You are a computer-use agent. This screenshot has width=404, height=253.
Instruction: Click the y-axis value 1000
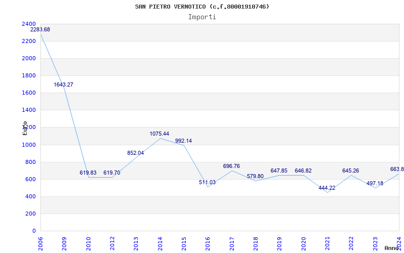pyautogui.click(x=29, y=145)
